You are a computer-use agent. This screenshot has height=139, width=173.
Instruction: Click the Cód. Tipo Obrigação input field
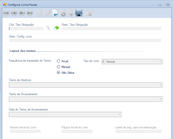(26, 28)
